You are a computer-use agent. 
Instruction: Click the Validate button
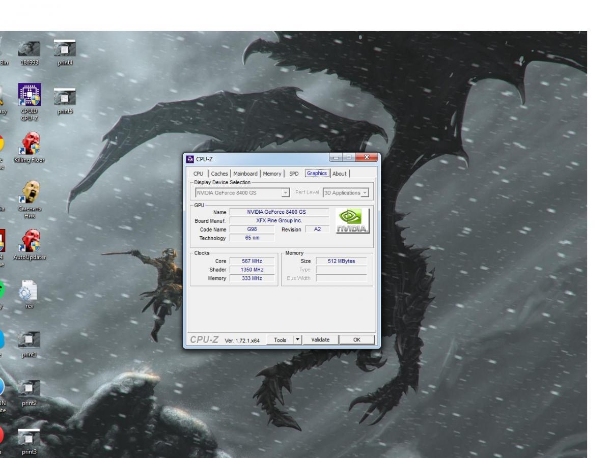pyautogui.click(x=320, y=340)
